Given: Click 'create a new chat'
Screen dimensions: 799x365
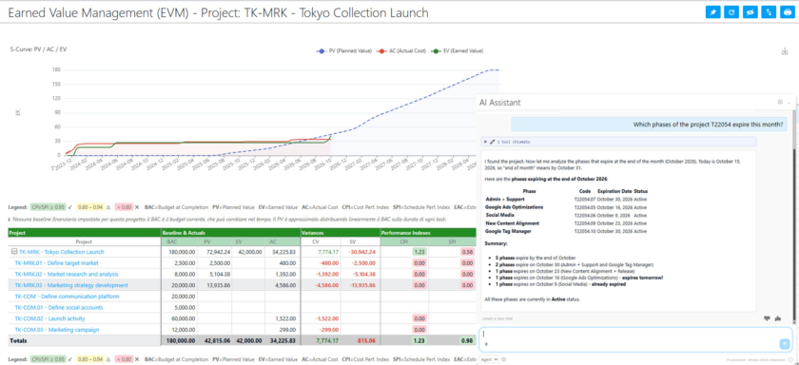Looking at the screenshot, I should tap(497, 318).
